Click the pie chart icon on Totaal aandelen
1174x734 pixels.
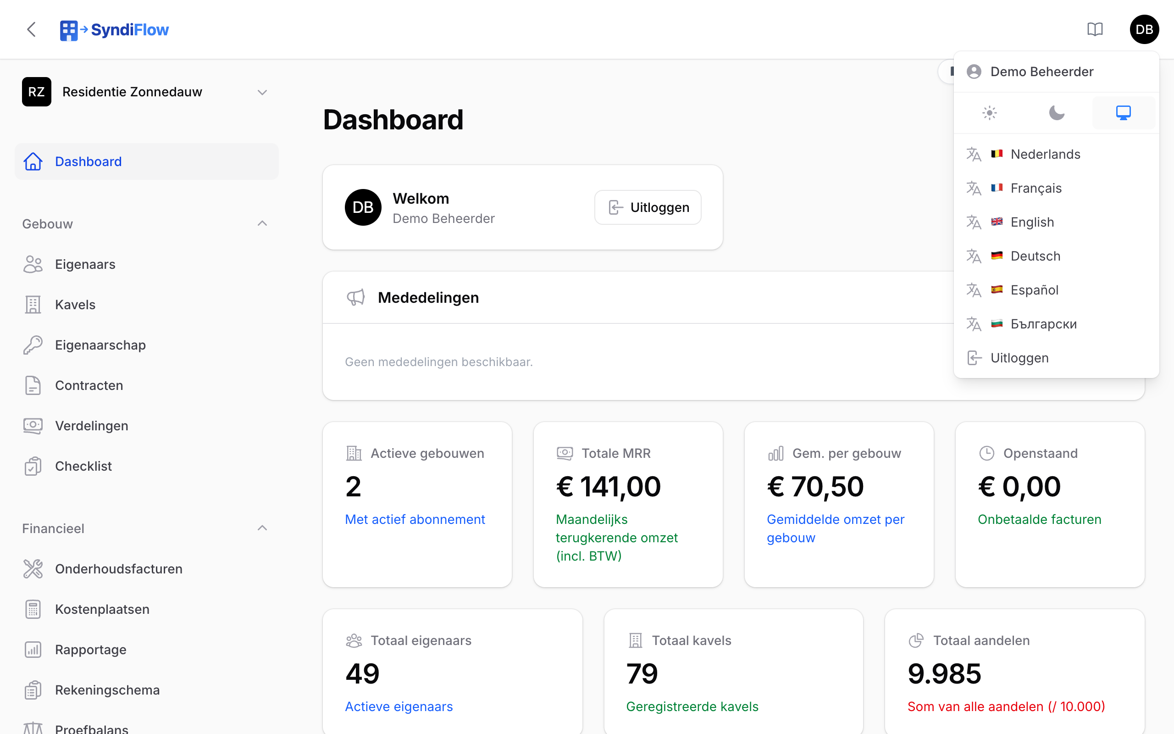(916, 641)
